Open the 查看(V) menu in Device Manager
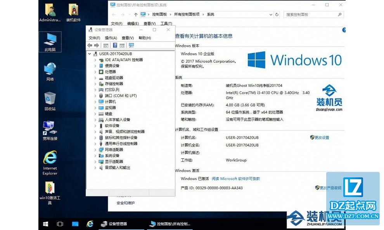Screen dimensions: 384x230 [128, 38]
